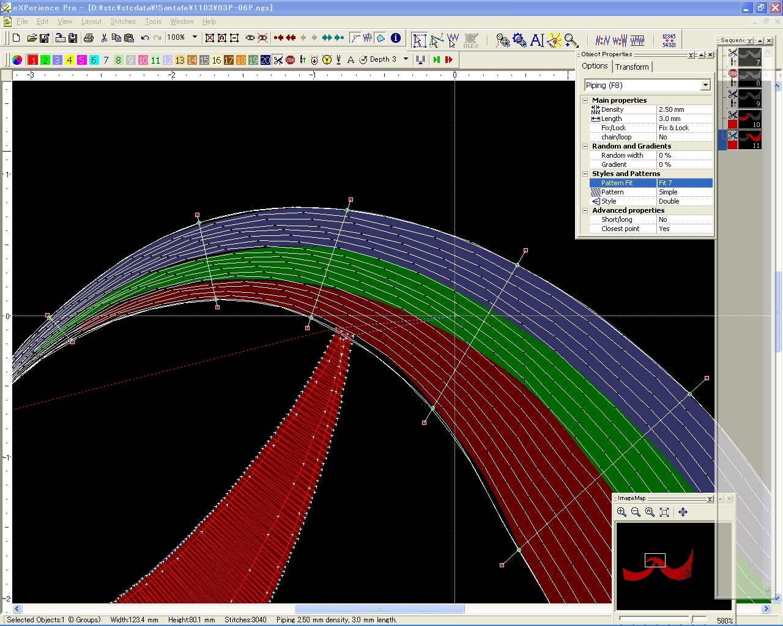Viewport: 783px width, 626px height.
Task: Toggle the stitch points view button
Action: click(x=368, y=38)
